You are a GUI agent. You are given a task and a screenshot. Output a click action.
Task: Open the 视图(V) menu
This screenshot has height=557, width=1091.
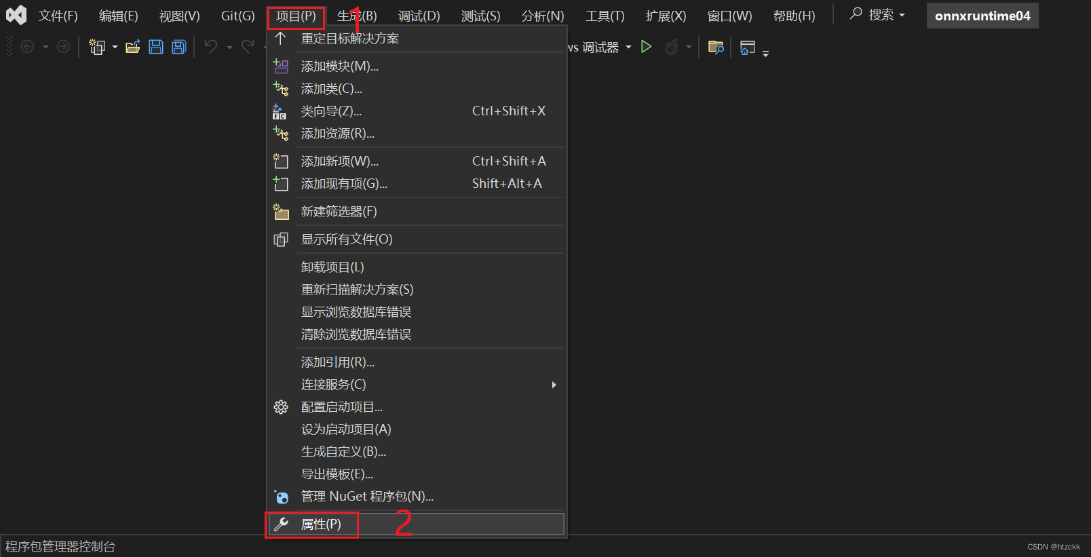click(x=180, y=16)
